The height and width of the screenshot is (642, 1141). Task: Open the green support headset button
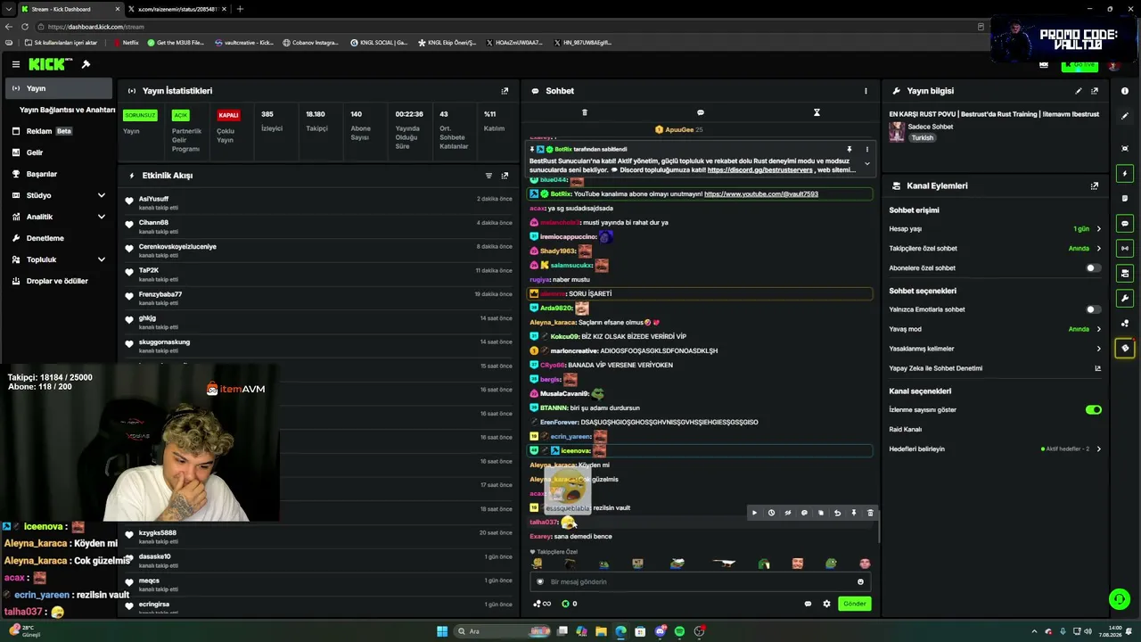click(x=1119, y=599)
